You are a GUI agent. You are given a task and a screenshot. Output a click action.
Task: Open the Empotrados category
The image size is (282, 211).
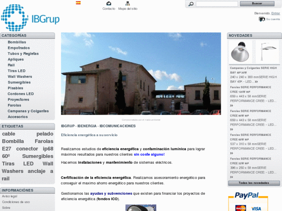click(19, 48)
